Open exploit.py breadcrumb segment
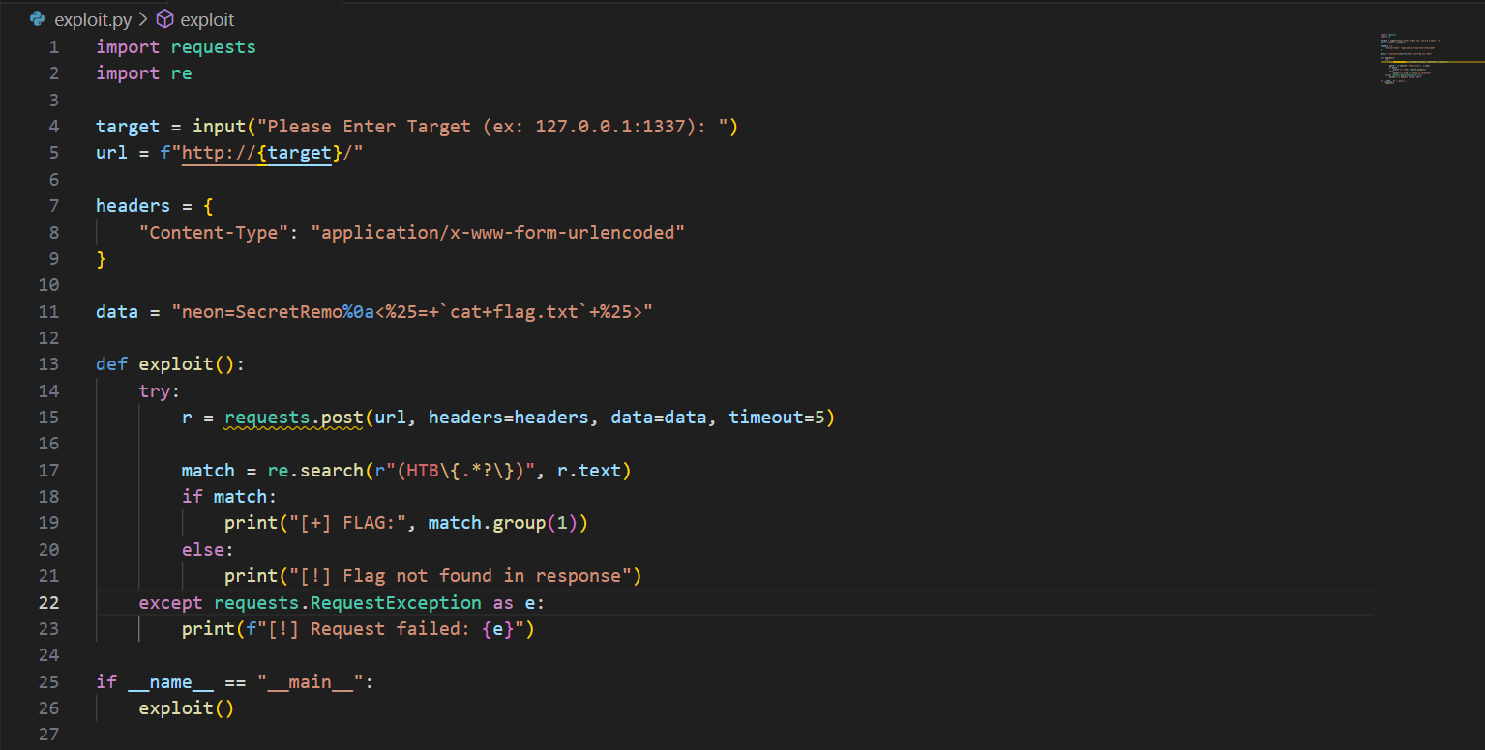The image size is (1485, 750). pos(93,19)
